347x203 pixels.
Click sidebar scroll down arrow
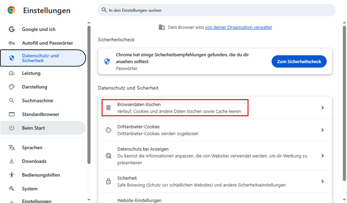click(89, 200)
